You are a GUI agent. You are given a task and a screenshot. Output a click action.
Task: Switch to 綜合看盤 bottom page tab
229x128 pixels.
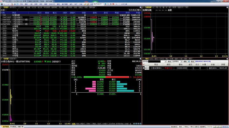13,127
